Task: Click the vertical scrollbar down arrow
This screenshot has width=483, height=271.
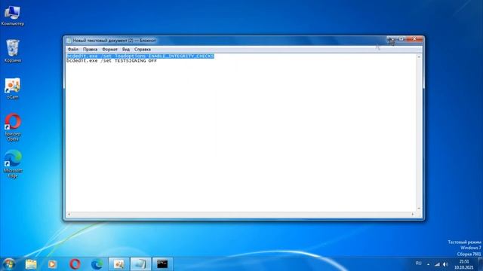Action: (x=419, y=209)
